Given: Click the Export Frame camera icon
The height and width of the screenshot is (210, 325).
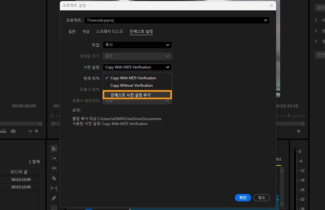Looking at the screenshot, I should point(13,131).
